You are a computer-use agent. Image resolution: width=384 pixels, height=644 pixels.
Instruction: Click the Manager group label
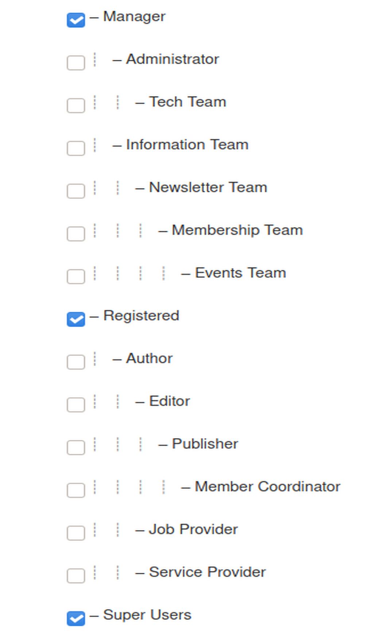pyautogui.click(x=134, y=16)
